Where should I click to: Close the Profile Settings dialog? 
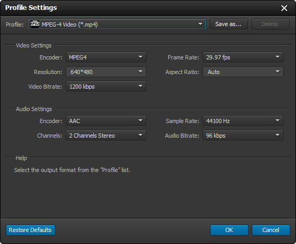284,8
